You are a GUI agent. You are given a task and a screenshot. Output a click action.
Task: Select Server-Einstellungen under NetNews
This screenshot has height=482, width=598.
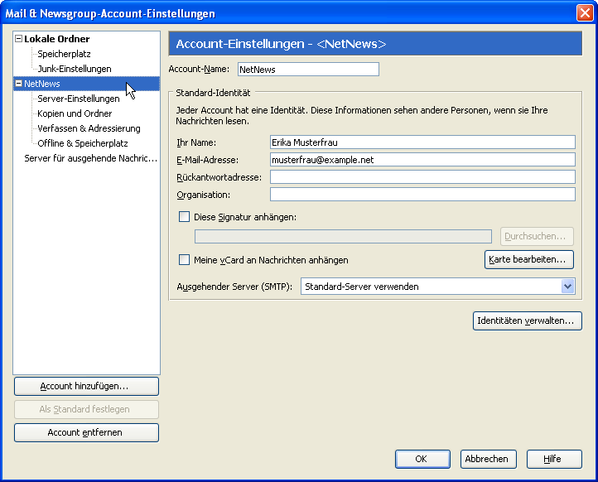tap(78, 99)
